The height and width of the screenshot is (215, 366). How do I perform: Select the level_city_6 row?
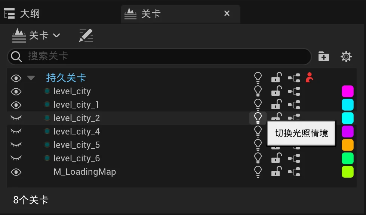tap(182, 158)
